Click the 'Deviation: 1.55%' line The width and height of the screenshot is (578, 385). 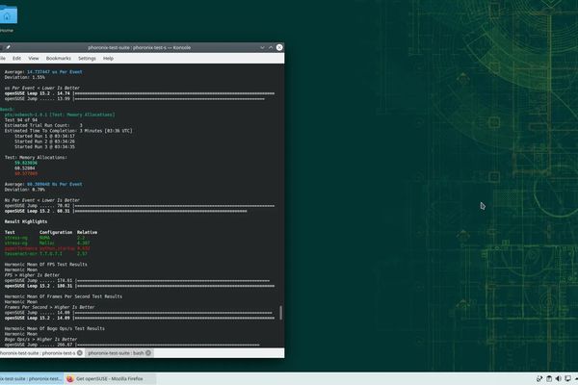coord(25,77)
